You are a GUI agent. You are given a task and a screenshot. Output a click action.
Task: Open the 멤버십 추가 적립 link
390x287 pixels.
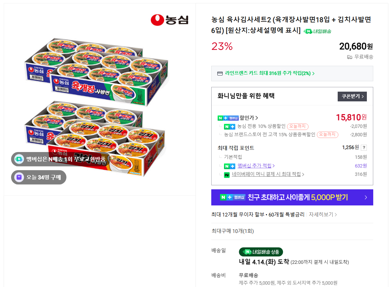pyautogui.click(x=256, y=165)
